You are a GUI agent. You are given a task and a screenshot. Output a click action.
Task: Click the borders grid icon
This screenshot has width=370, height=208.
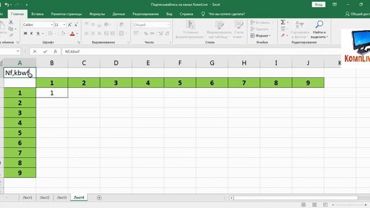pos(50,34)
